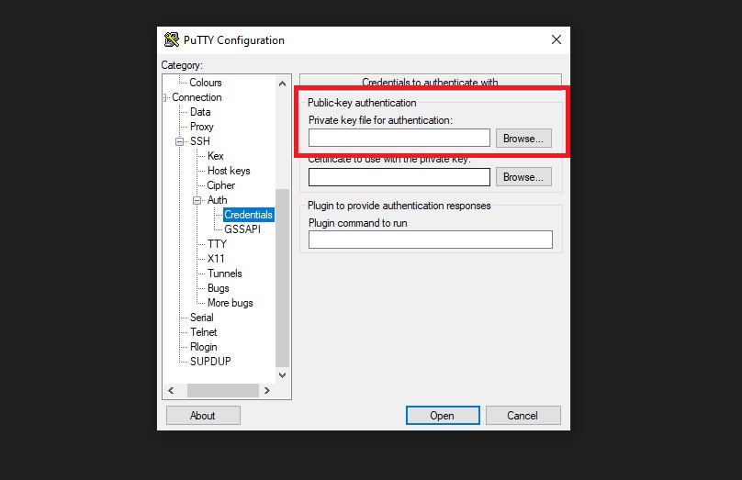
Task: Select the Telnet category
Action: 203,332
